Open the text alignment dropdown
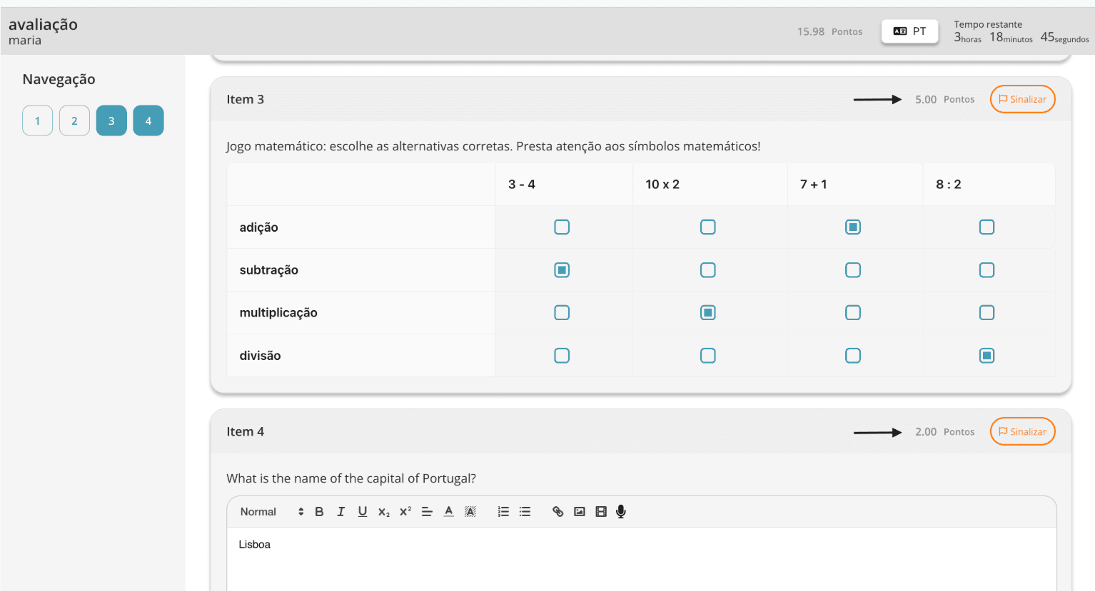1095x591 pixels. tap(427, 512)
